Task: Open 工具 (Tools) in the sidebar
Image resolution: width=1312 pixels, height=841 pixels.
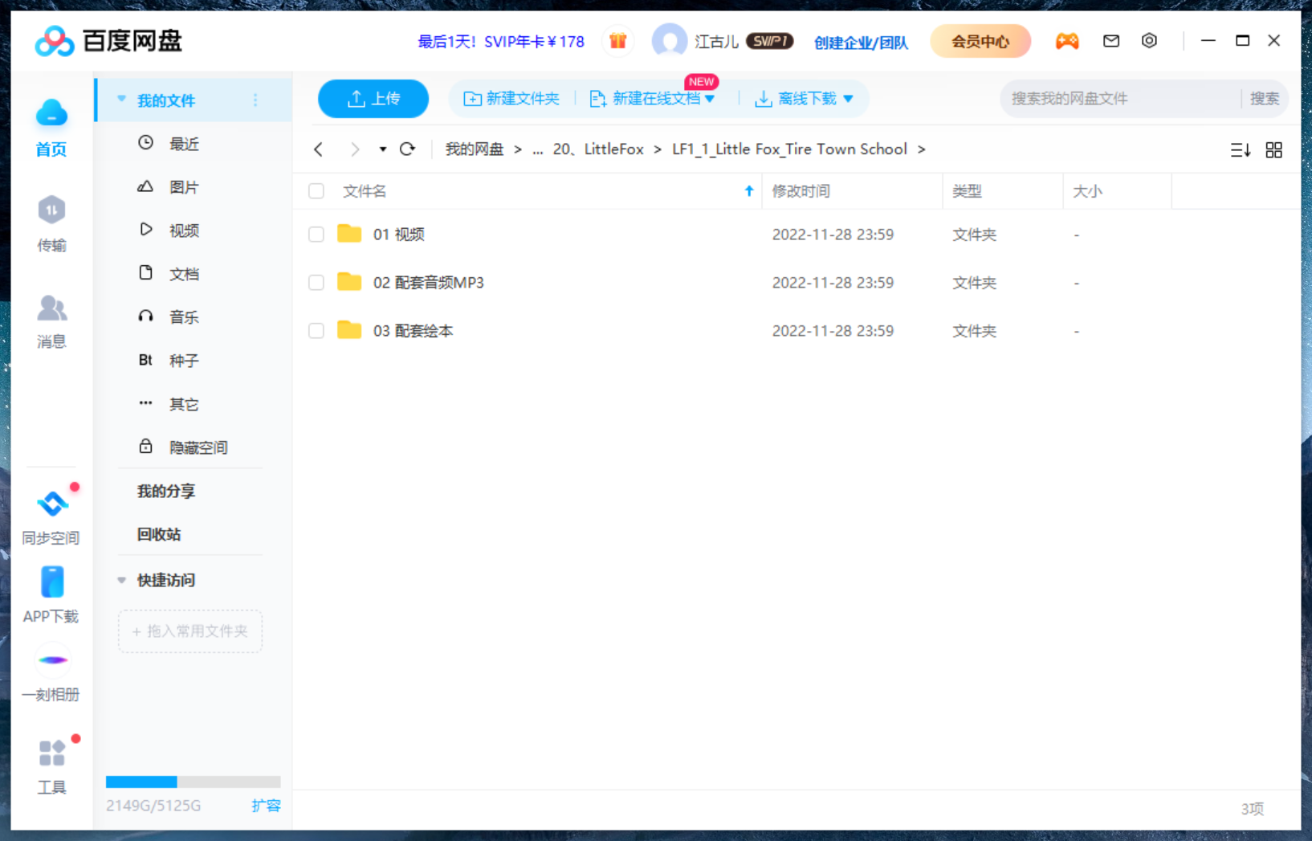Action: [x=51, y=765]
